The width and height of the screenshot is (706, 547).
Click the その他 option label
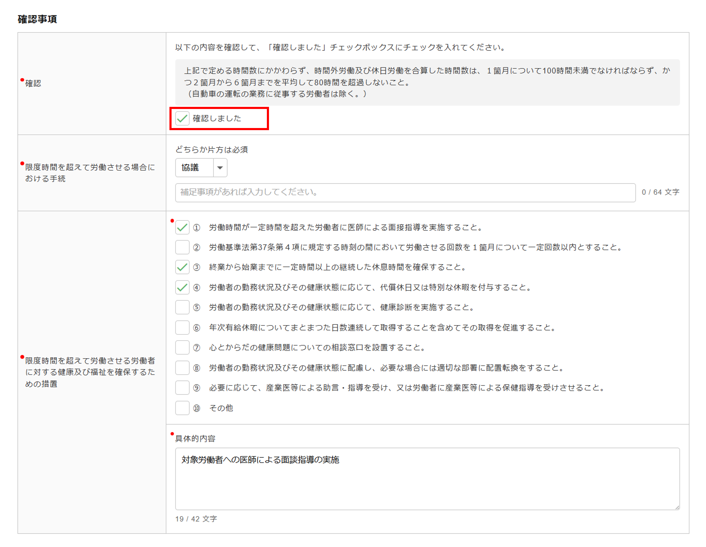pyautogui.click(x=221, y=408)
